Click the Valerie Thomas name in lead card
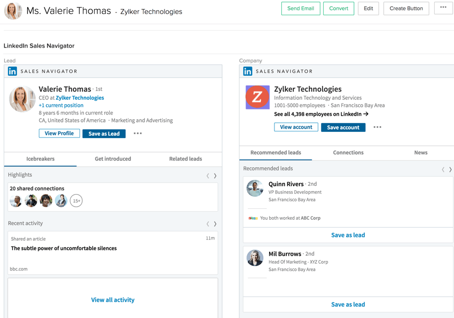454x318 pixels. tap(65, 89)
